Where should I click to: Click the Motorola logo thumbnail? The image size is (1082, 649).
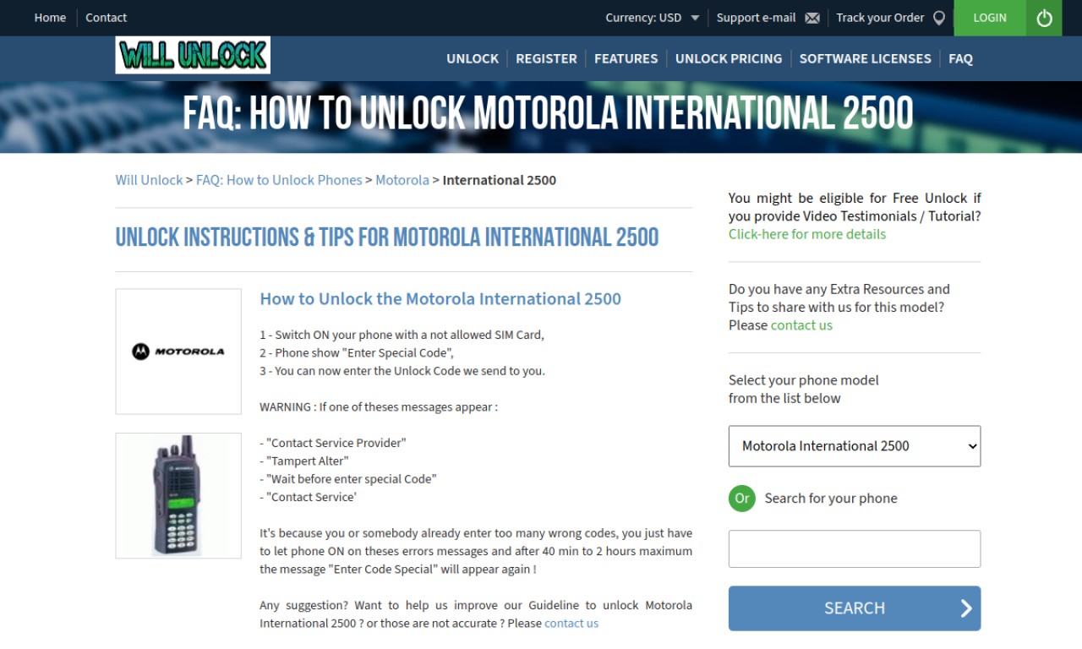click(x=178, y=352)
